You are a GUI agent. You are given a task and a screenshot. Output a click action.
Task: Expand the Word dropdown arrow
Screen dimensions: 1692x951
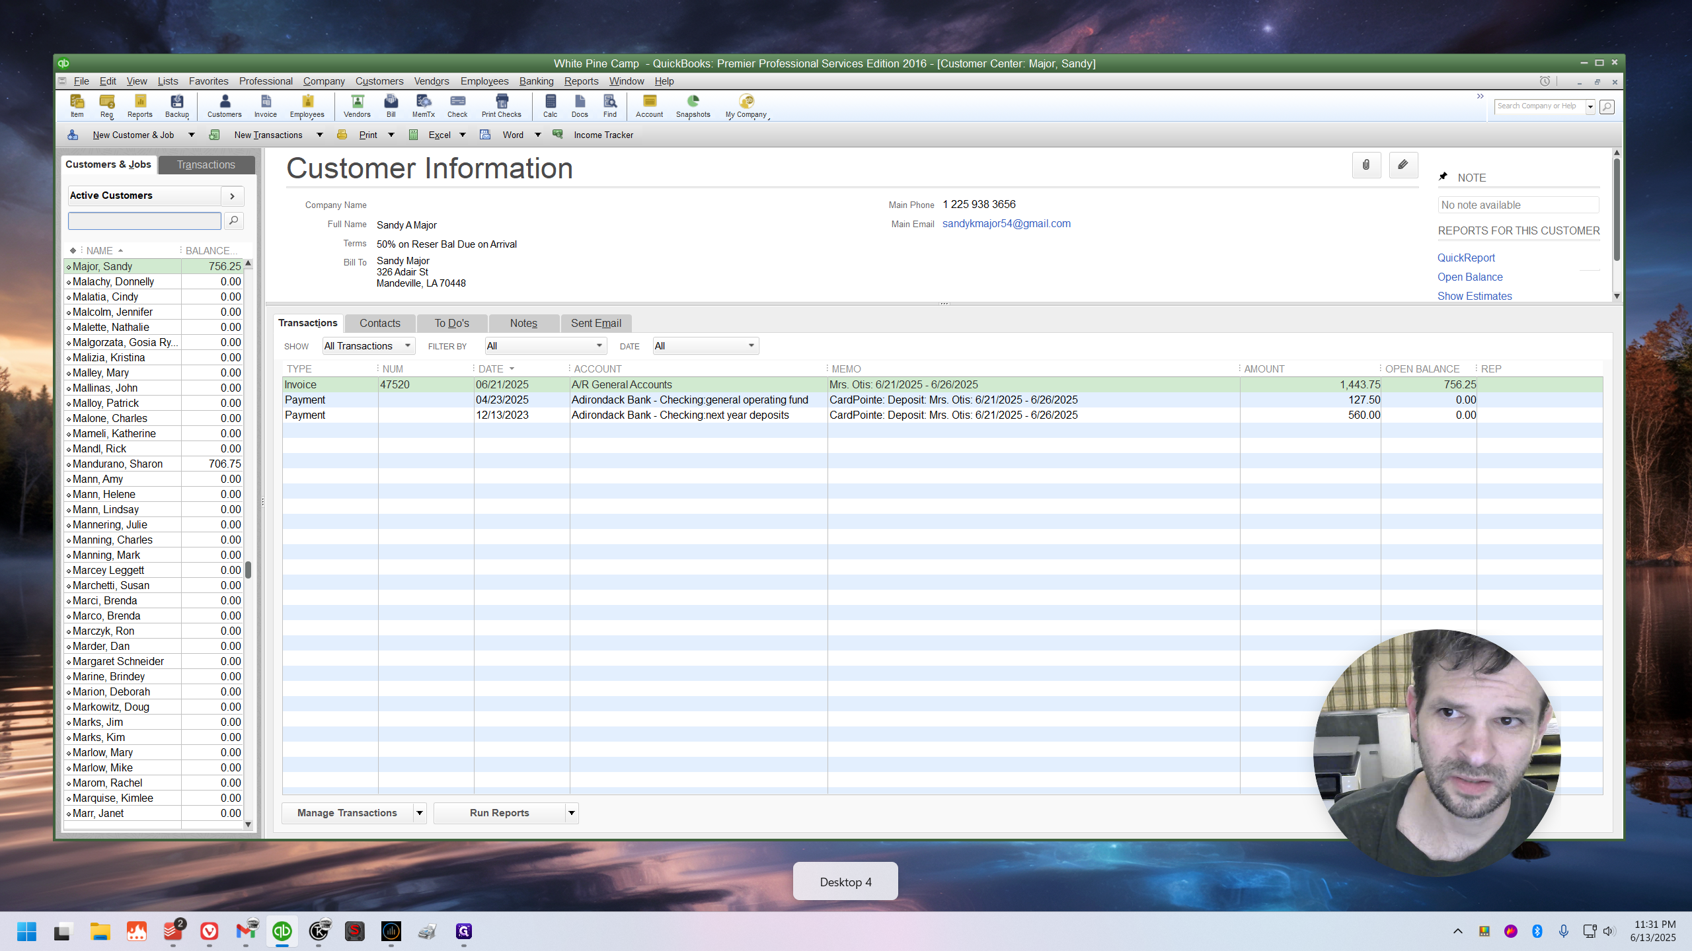[x=538, y=135]
